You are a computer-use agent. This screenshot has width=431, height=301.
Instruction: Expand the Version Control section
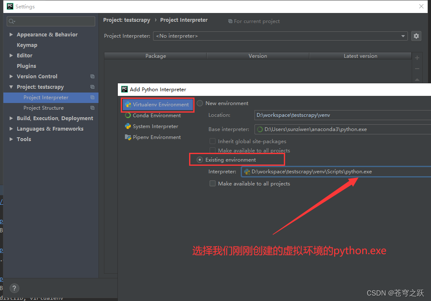click(11, 76)
